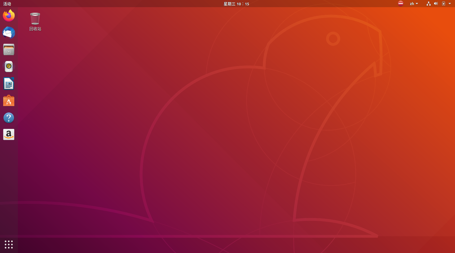Launch Amazon from the dock
This screenshot has width=455, height=253.
(9, 135)
